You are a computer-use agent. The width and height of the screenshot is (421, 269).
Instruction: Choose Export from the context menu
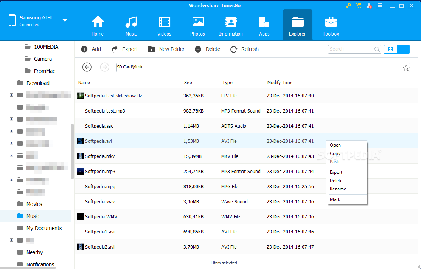click(346, 172)
